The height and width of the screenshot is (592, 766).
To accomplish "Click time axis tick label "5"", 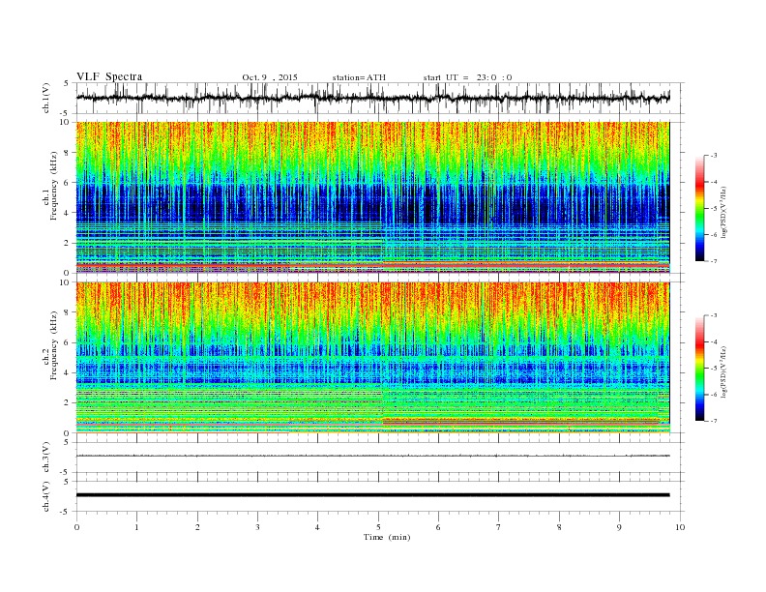I will (378, 527).
